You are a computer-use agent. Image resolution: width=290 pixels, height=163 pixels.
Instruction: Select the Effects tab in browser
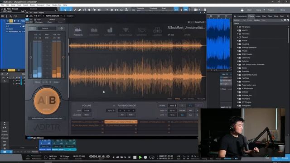[251, 16]
